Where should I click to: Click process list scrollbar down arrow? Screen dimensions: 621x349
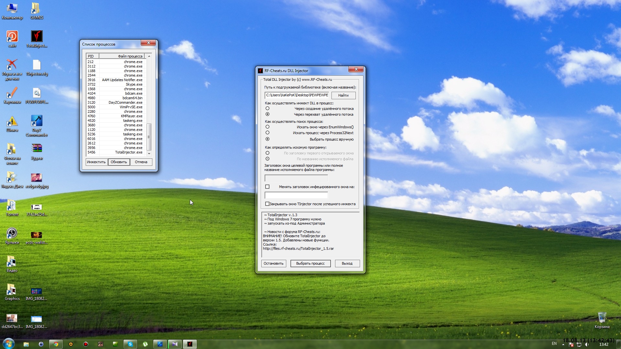coord(149,153)
